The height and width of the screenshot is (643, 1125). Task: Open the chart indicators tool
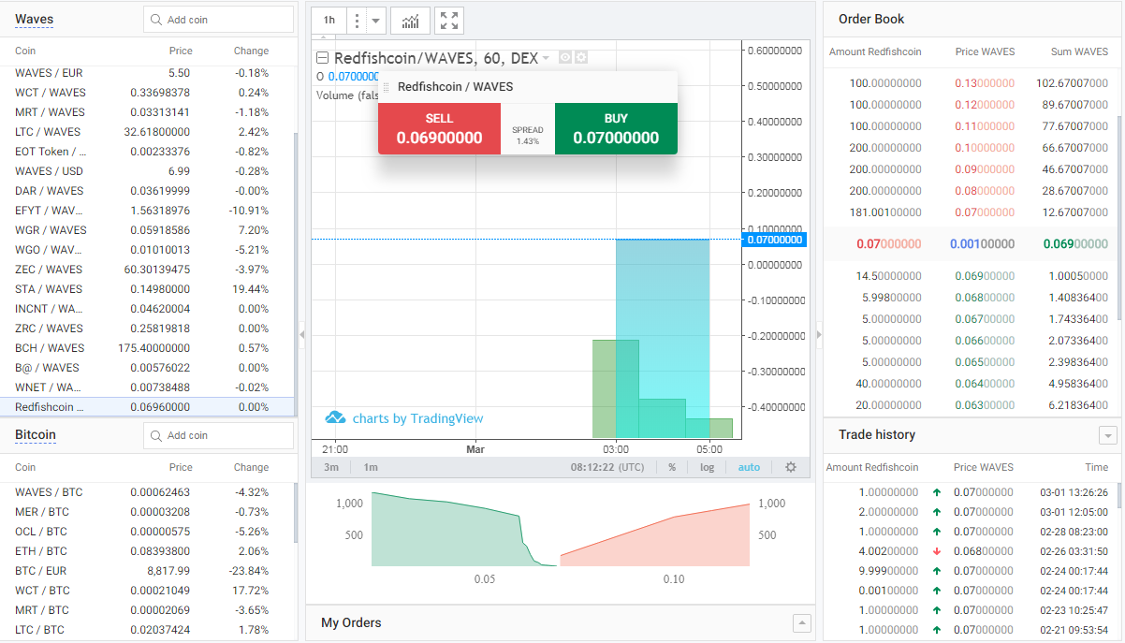tap(411, 21)
